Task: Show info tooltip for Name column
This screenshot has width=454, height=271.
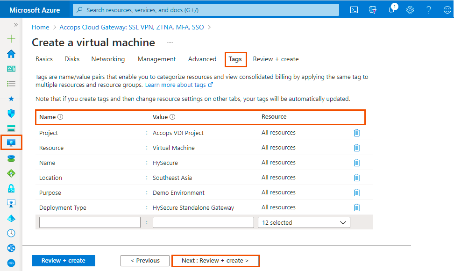Action: (60, 117)
